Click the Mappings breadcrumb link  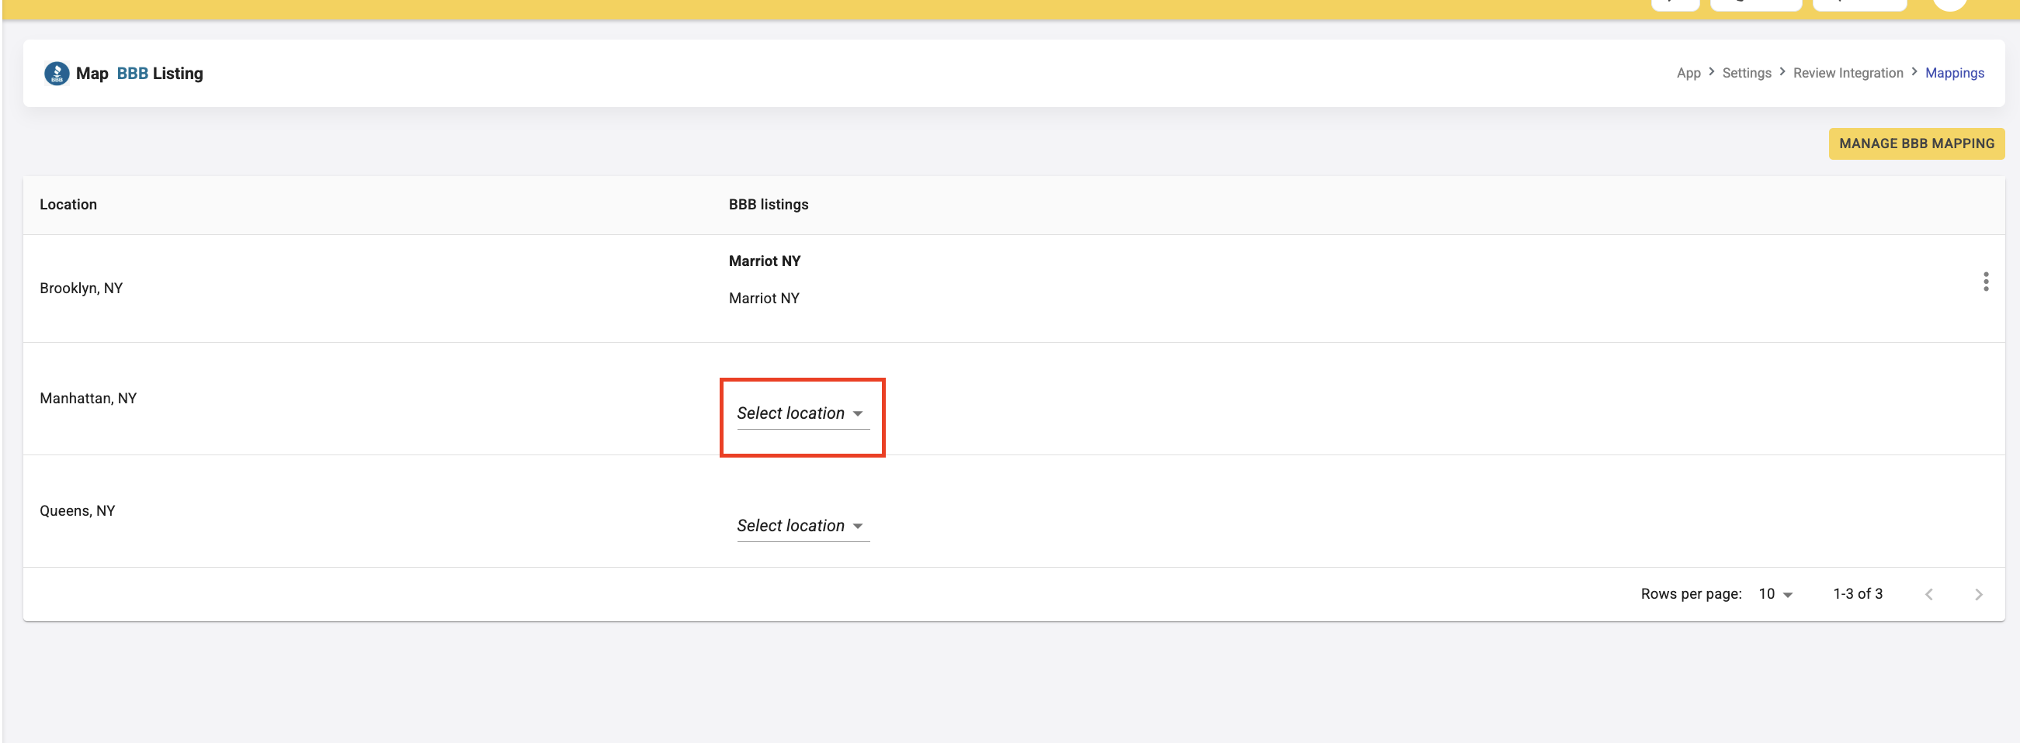click(1954, 73)
